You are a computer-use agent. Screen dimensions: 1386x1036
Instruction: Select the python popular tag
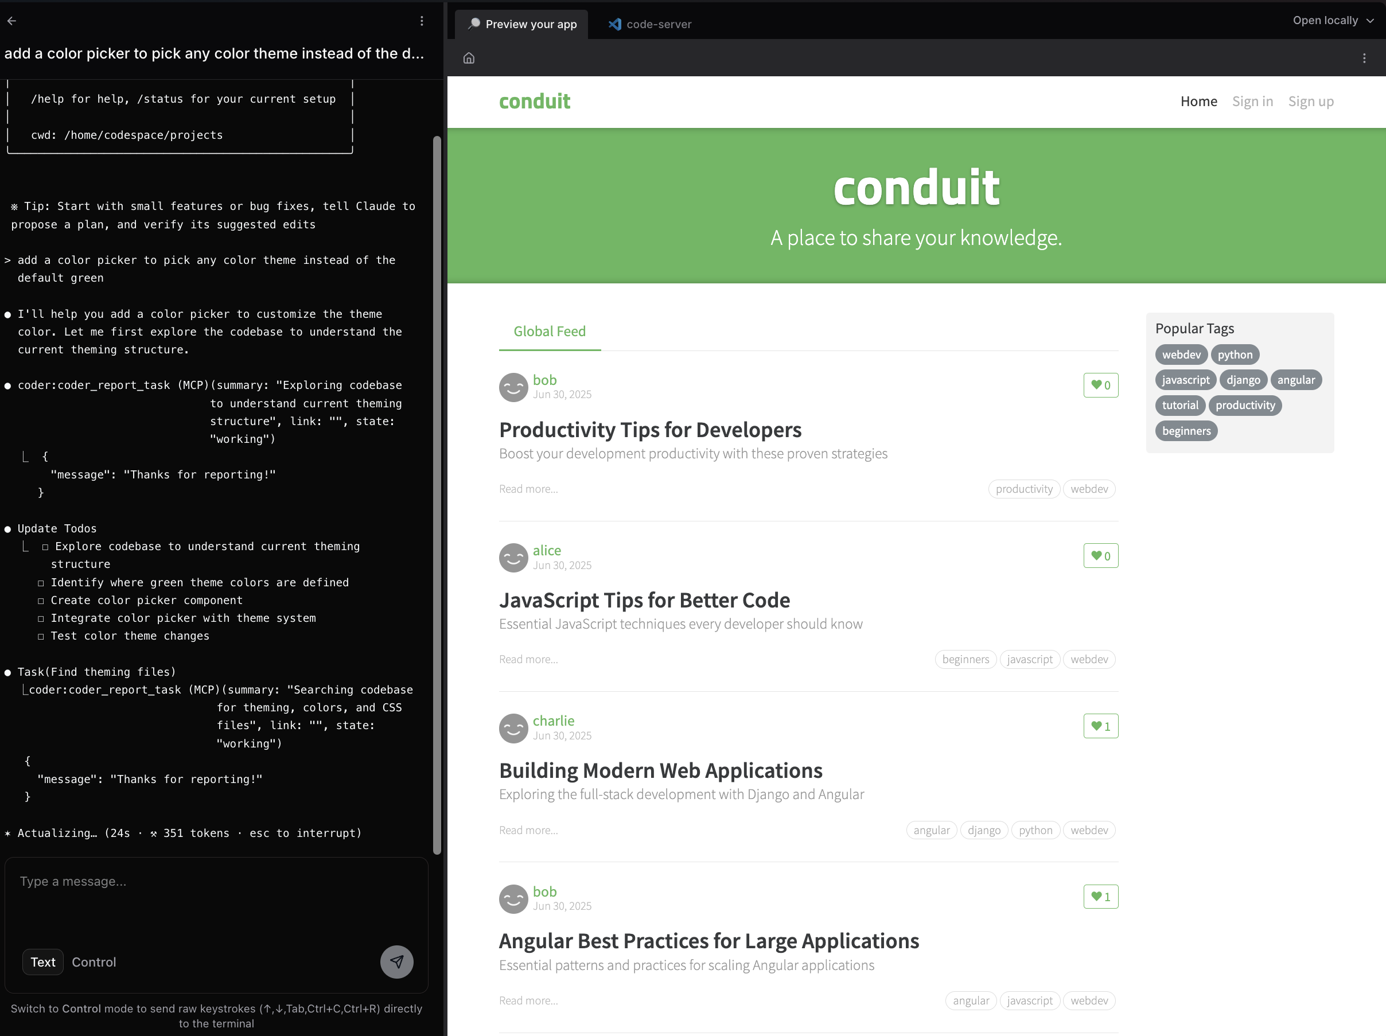tap(1235, 355)
